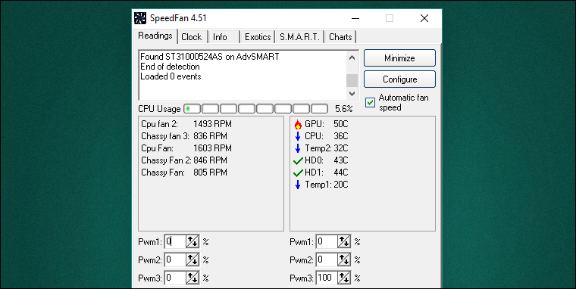Click the blue down arrow beside Temp1
This screenshot has width=576, height=289.
point(298,185)
